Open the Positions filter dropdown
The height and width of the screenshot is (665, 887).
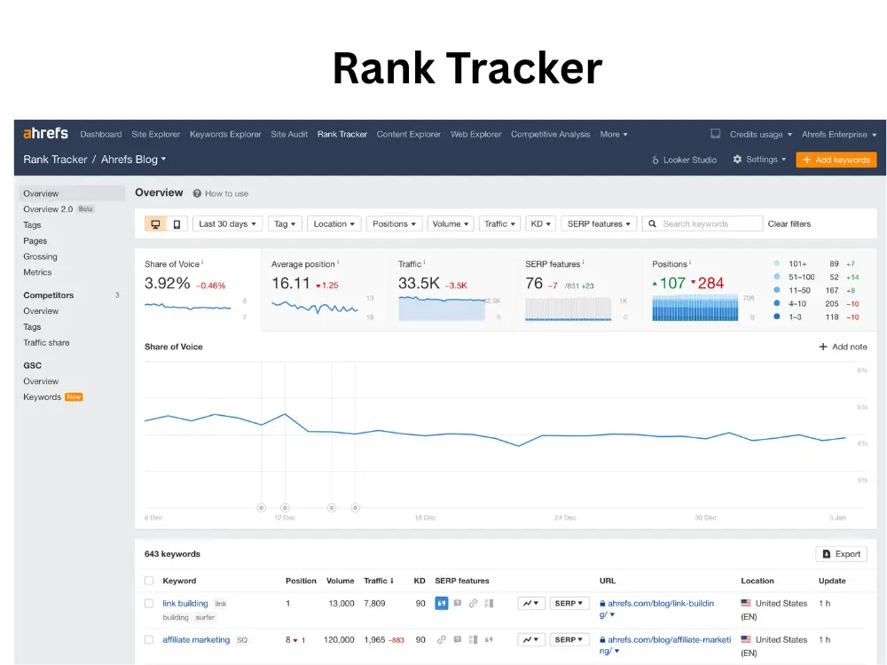[395, 224]
